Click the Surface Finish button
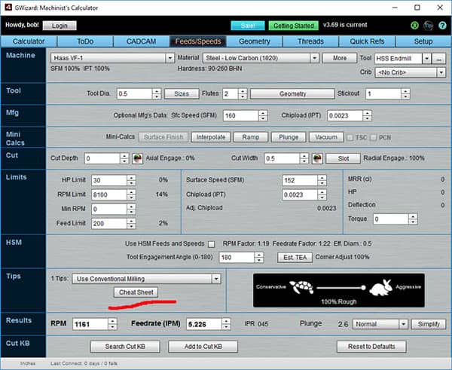Screen dimensions: 452x370 tap(163, 137)
